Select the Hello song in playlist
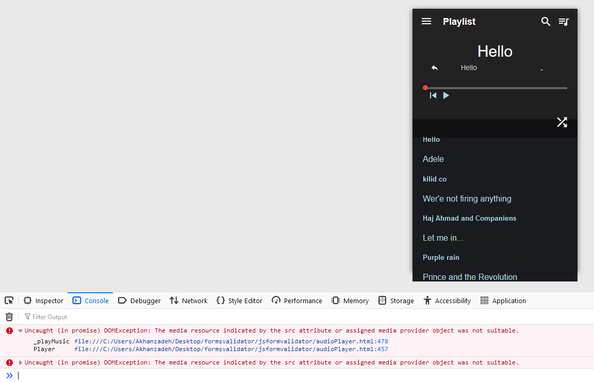 [x=431, y=139]
